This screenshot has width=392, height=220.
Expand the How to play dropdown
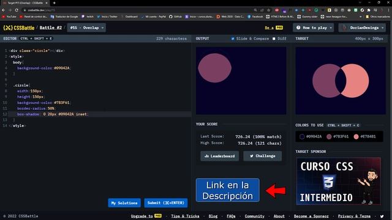314,28
